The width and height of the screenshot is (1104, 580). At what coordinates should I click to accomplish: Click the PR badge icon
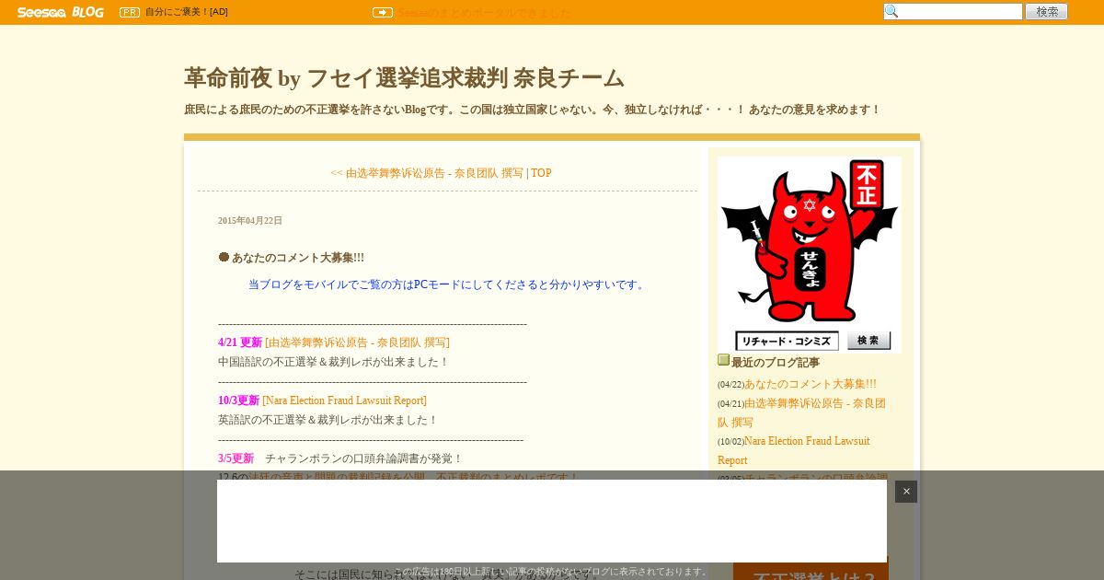pos(130,12)
